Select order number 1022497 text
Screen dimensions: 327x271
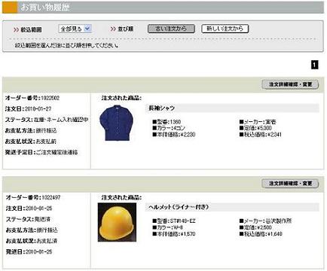[x=51, y=197]
